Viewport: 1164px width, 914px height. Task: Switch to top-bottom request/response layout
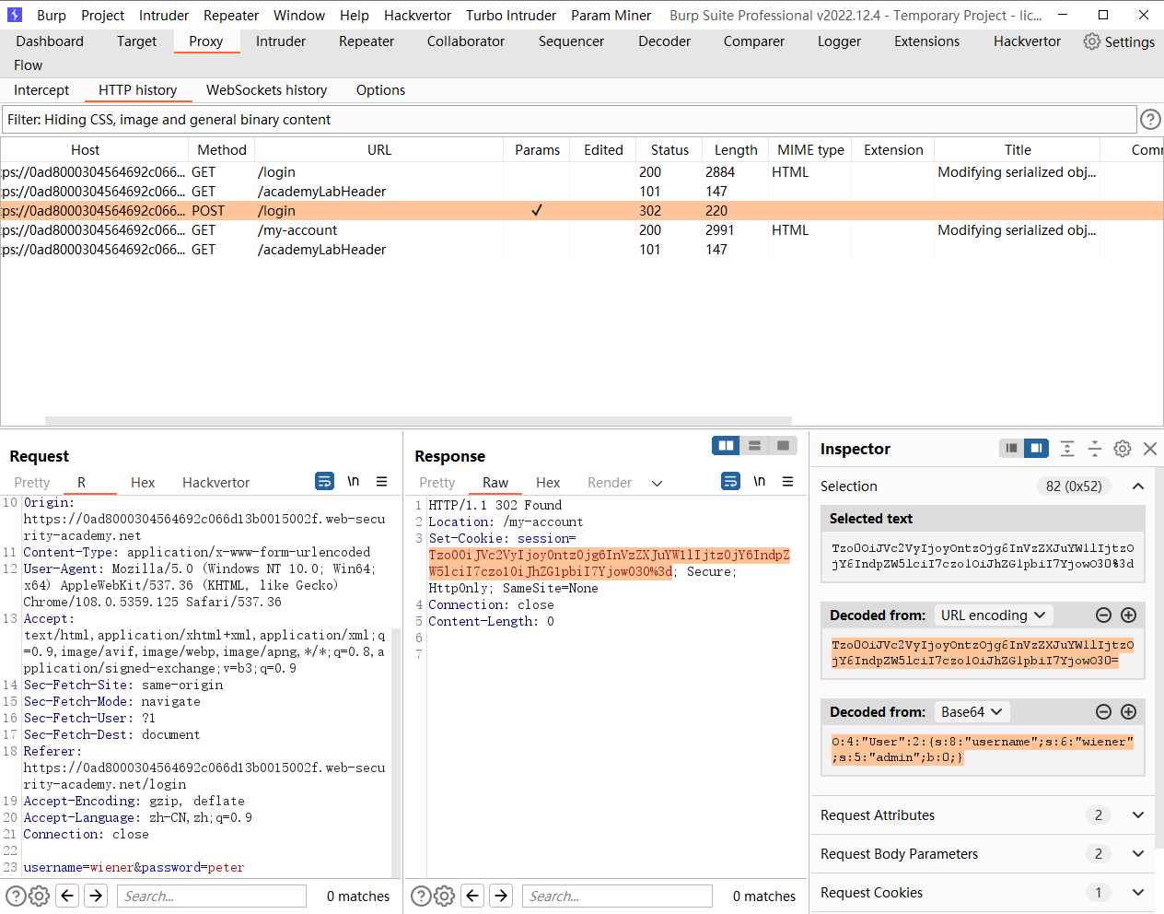click(x=754, y=446)
